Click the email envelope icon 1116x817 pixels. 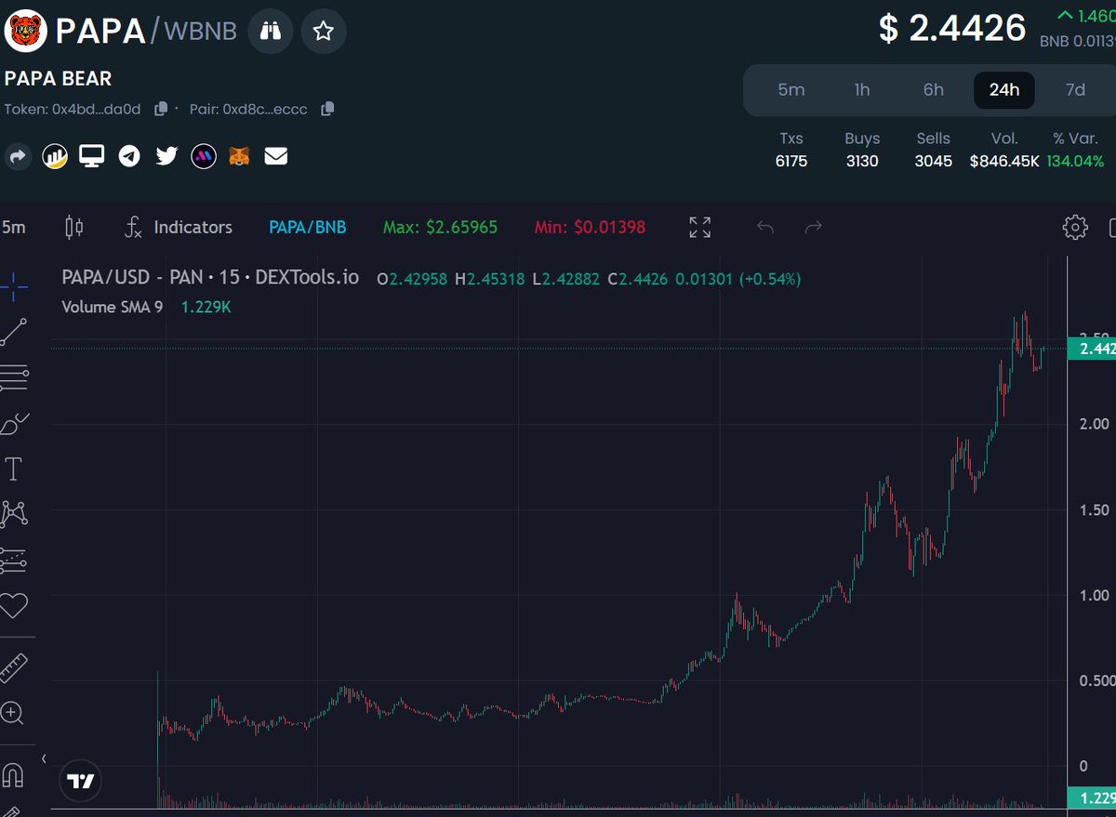[x=276, y=156]
